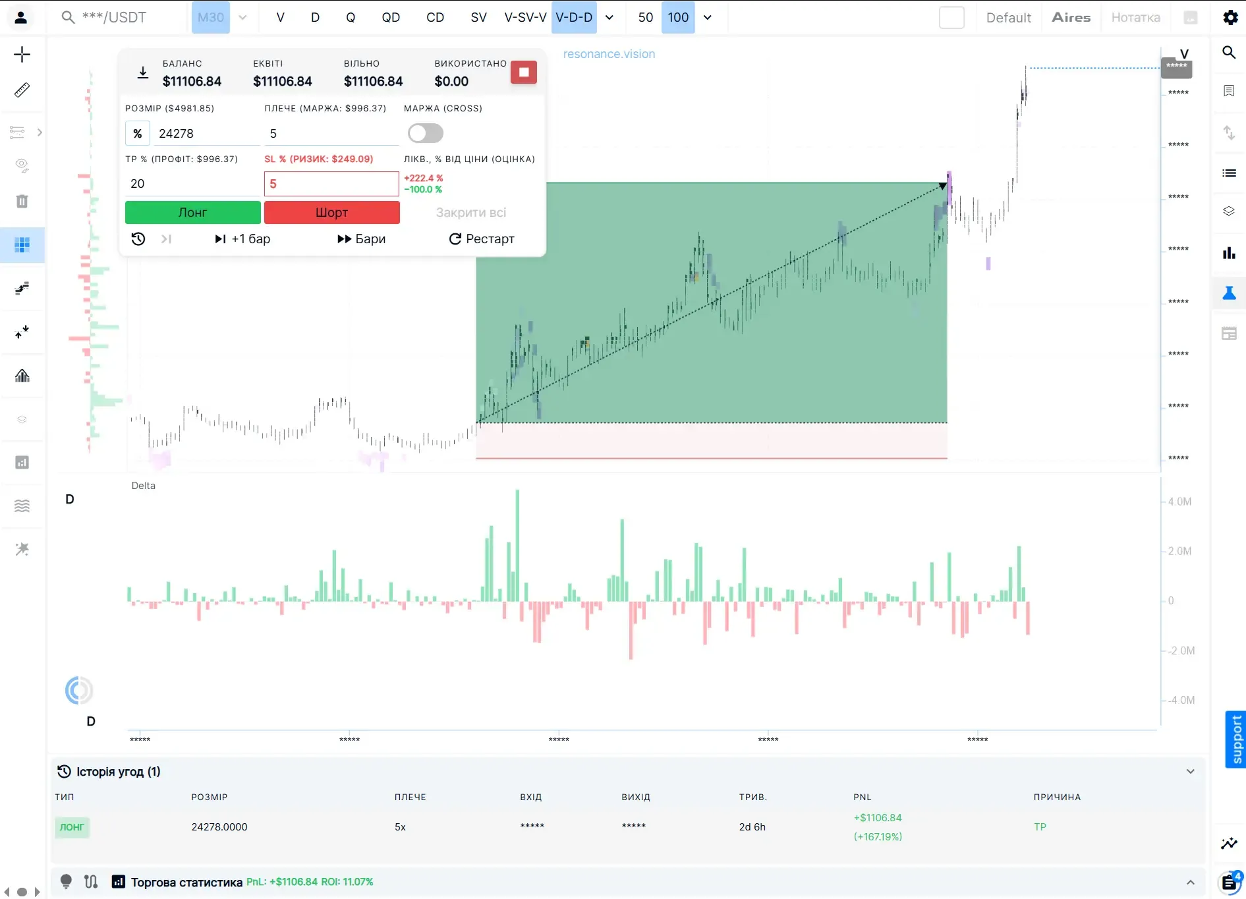Viewport: 1246px width, 899px height.
Task: Open the layers icon in right sidebar
Action: point(1229,211)
